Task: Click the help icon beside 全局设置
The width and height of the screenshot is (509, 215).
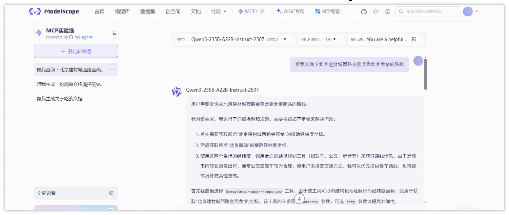Action: (x=111, y=193)
